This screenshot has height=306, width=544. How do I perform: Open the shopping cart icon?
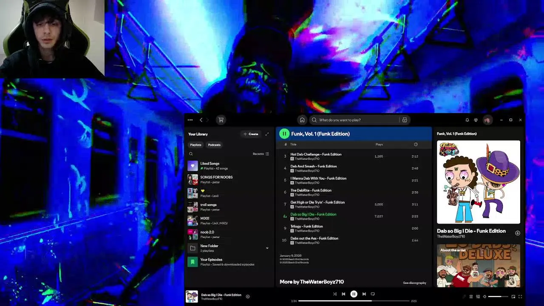coord(221,120)
